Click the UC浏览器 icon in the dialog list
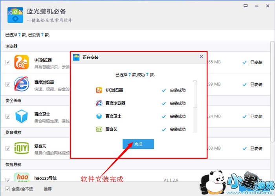 pos(99,90)
